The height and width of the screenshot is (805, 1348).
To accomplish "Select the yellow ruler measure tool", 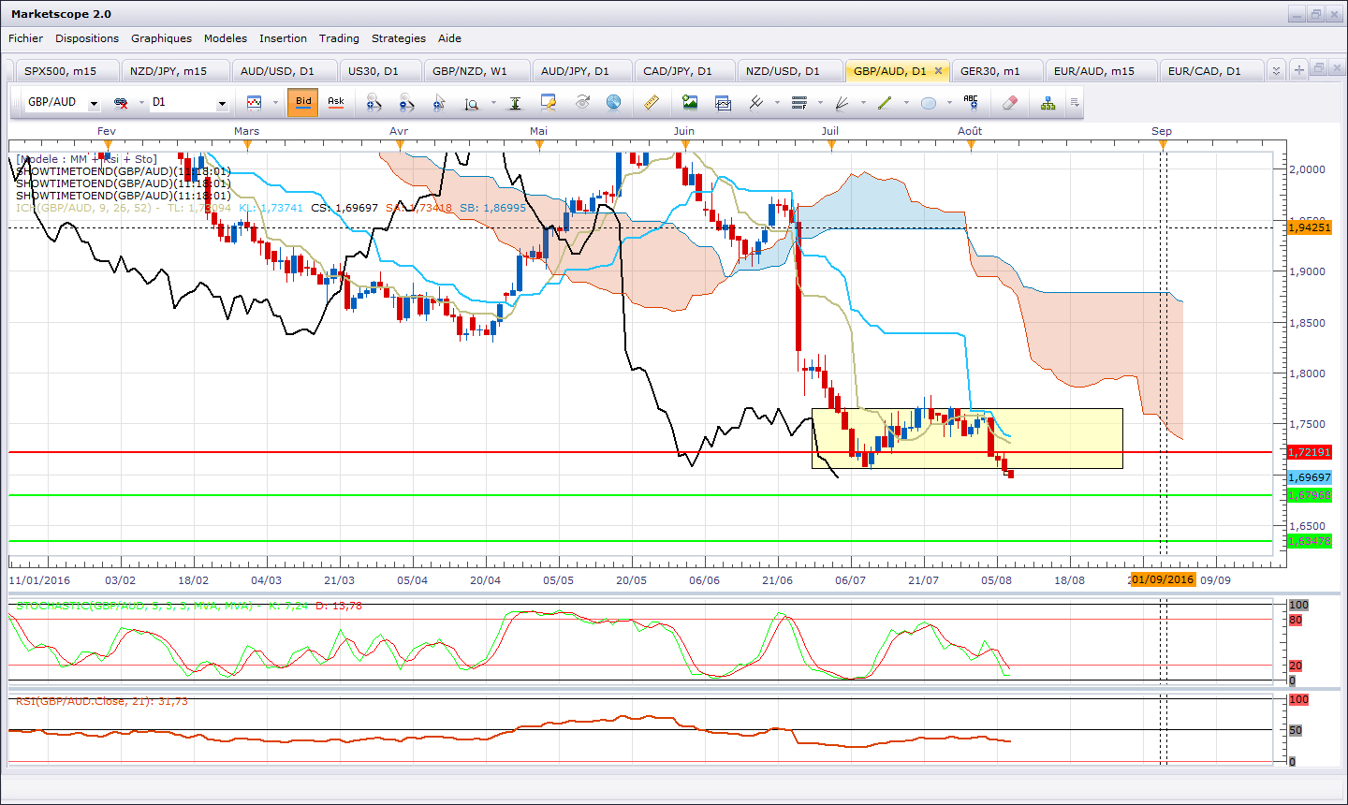I will click(x=652, y=103).
